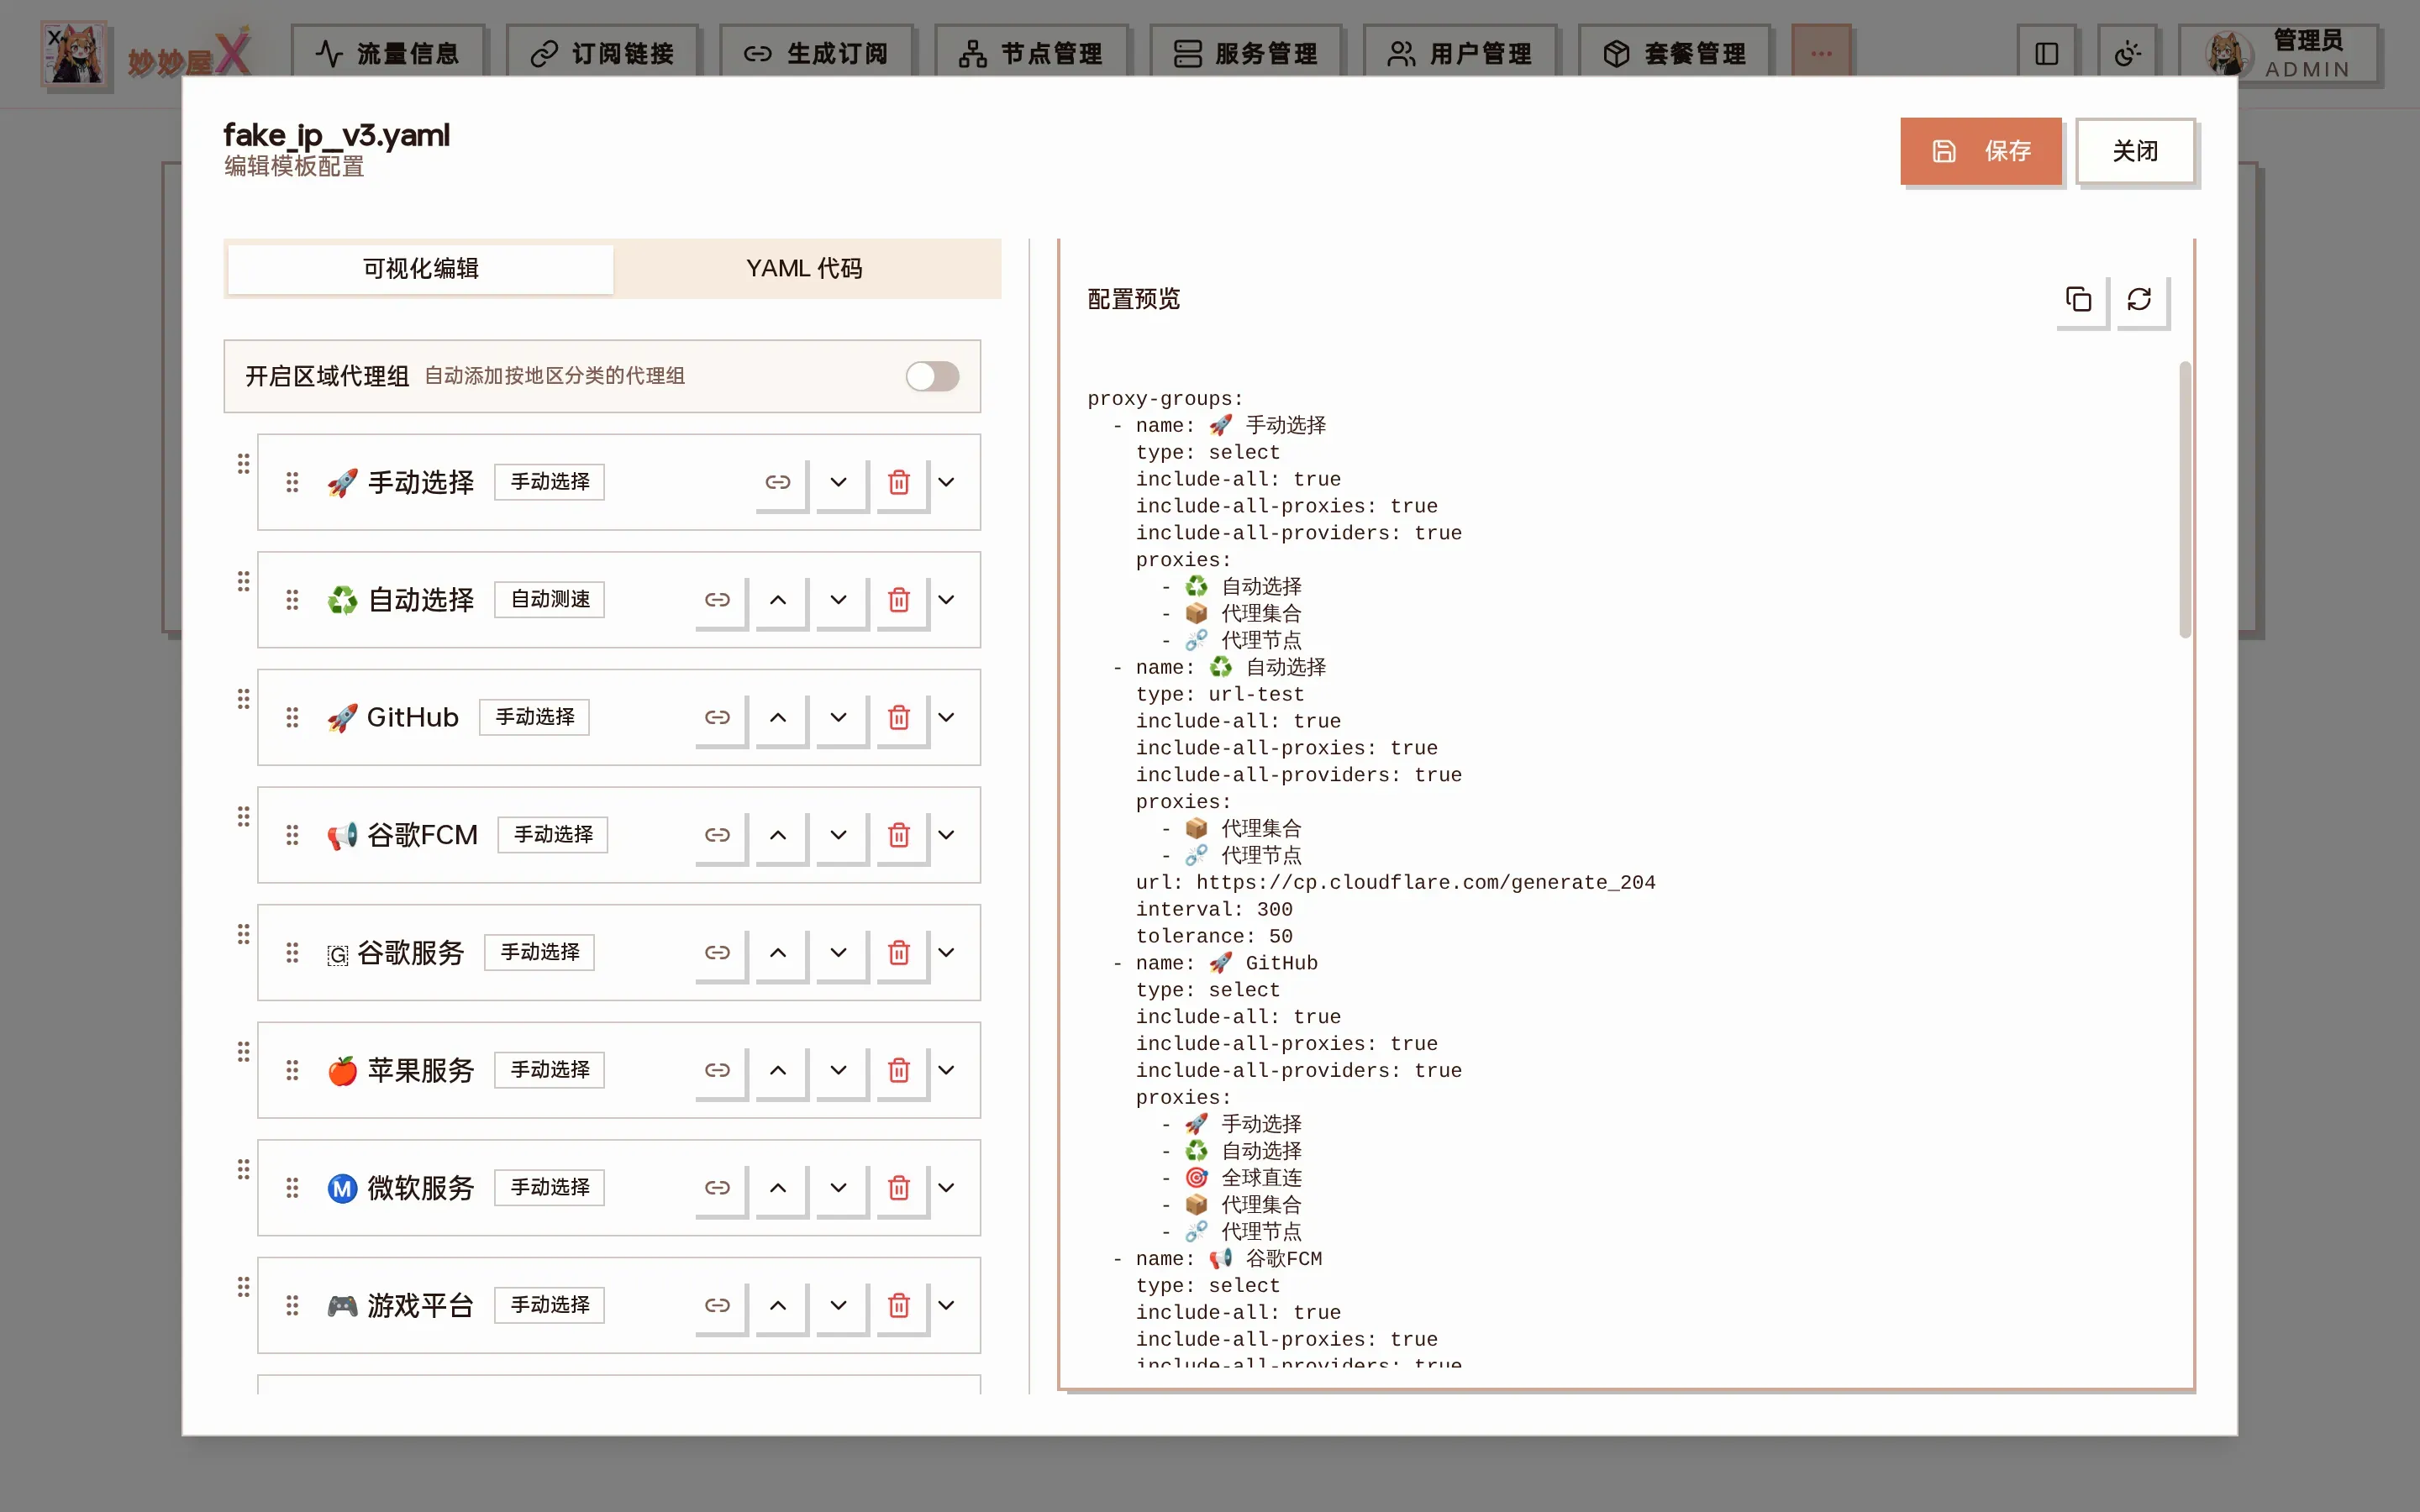Click the link icon on 自动选择 row

pyautogui.click(x=718, y=600)
